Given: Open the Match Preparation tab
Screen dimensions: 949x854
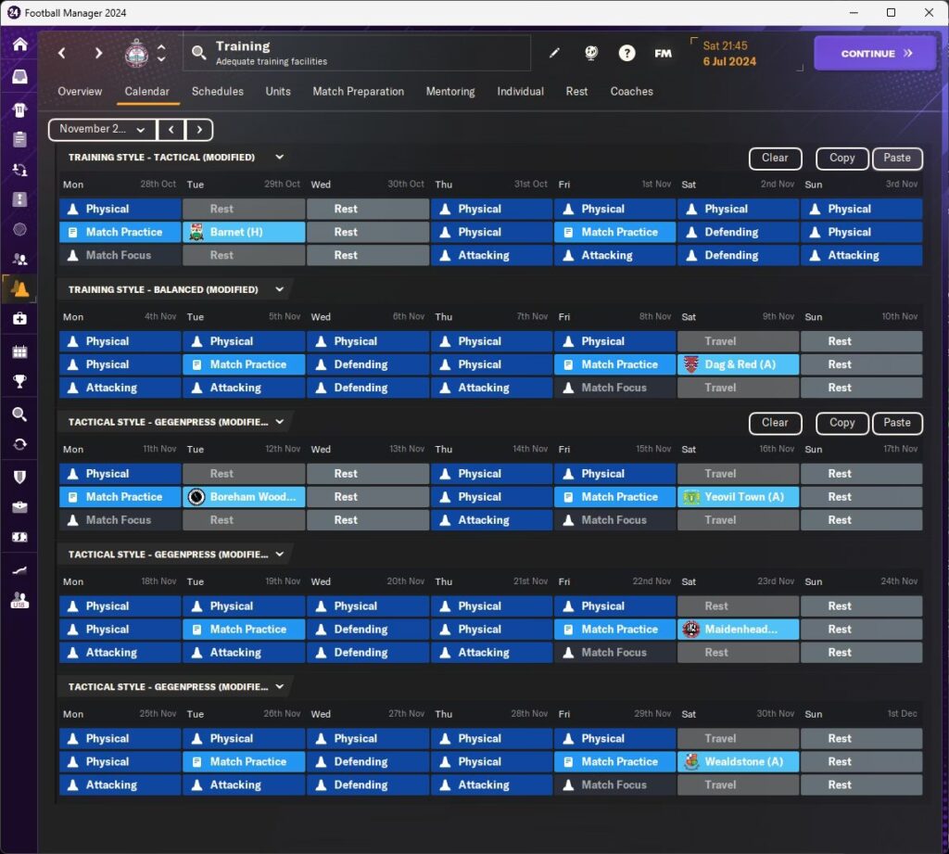Looking at the screenshot, I should click(358, 92).
